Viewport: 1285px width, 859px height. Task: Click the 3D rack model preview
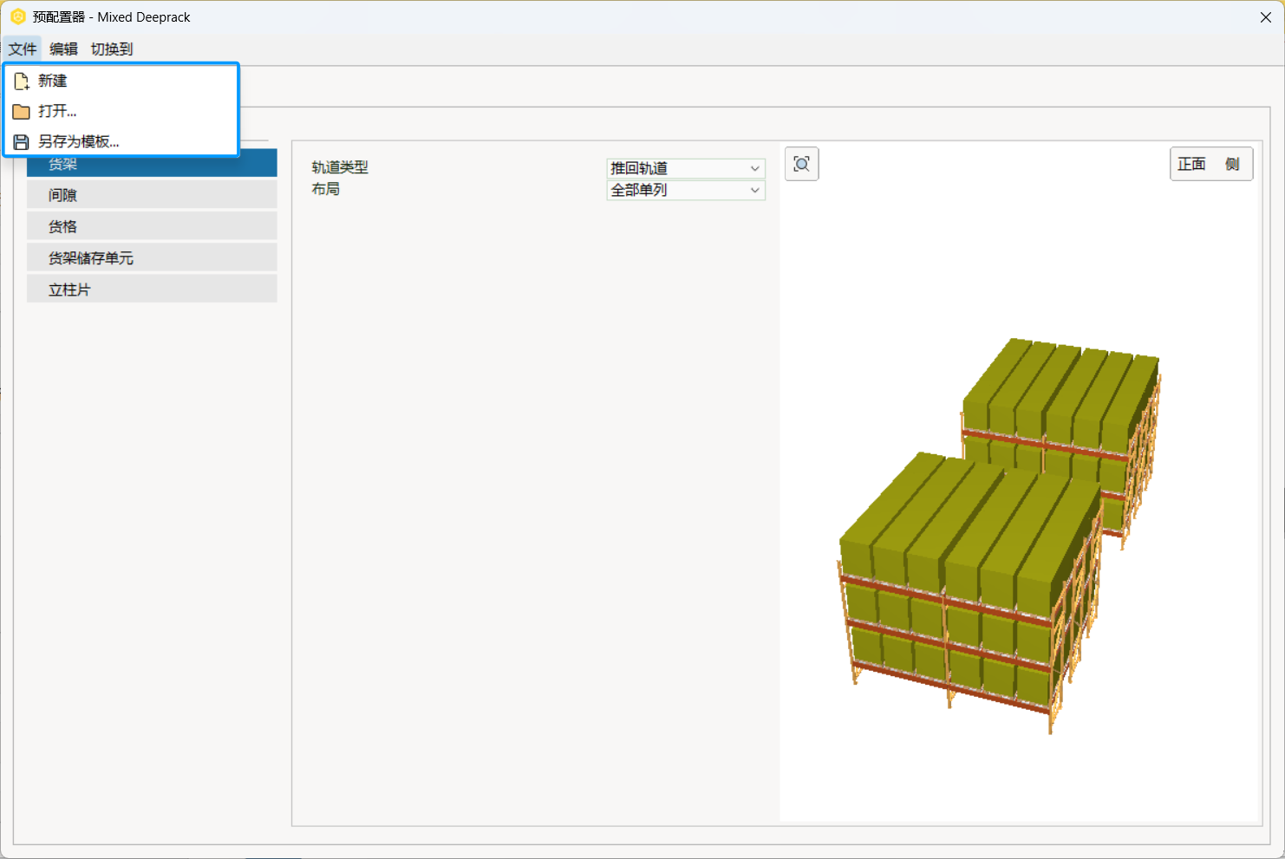[x=1000, y=536]
